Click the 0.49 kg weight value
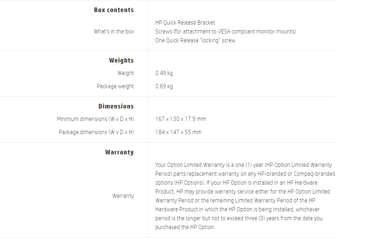Viewport: 384px width, 238px height. (x=164, y=73)
